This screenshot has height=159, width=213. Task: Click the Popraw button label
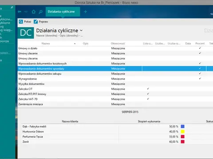click(x=43, y=22)
